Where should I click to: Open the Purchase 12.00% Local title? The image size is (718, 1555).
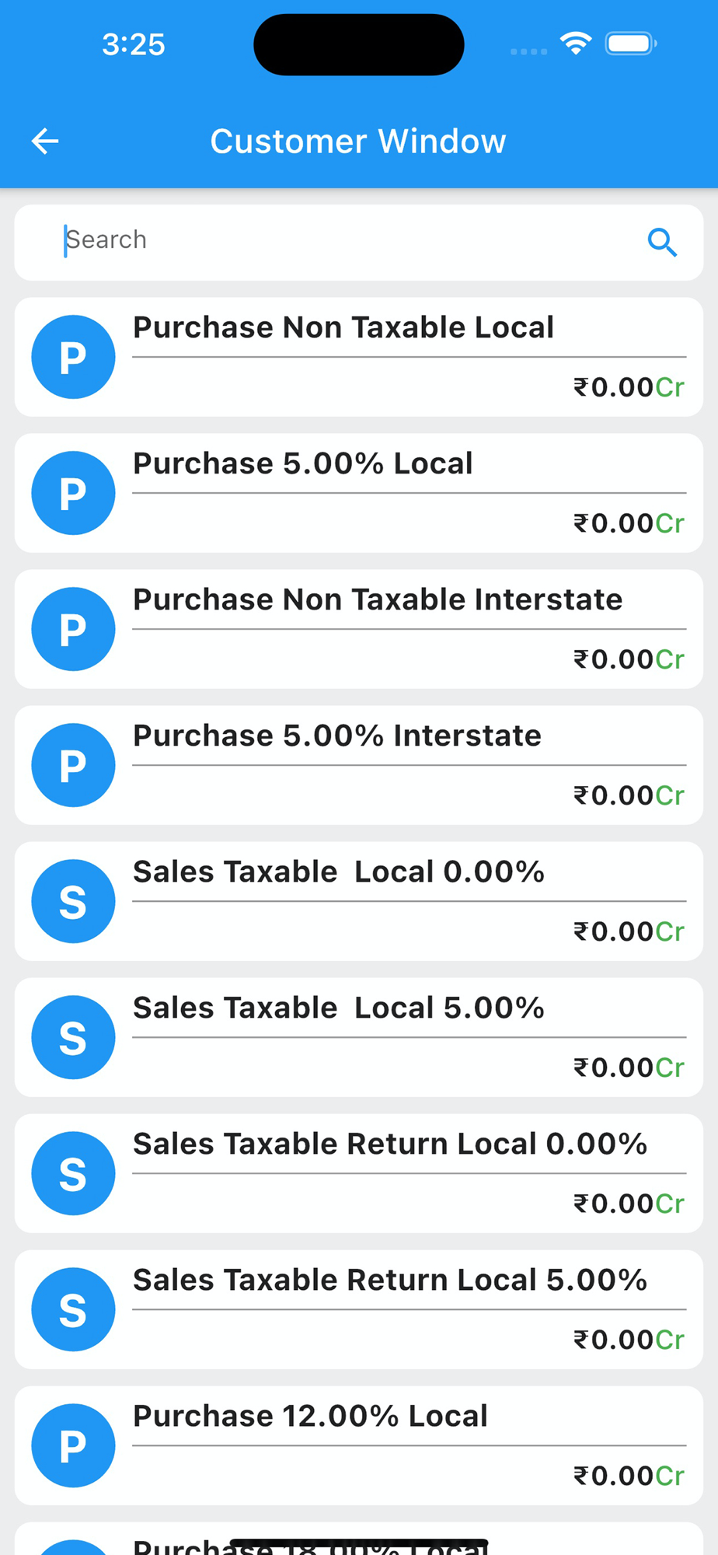coord(310,1416)
